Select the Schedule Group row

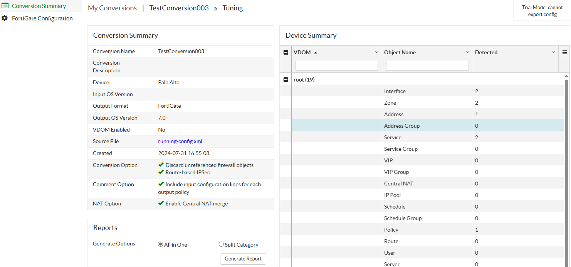tap(422, 218)
